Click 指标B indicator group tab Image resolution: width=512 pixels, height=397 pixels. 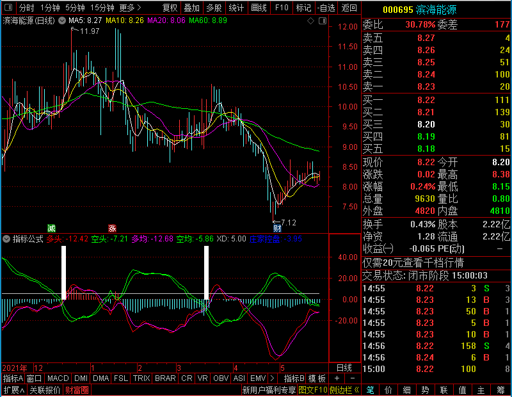pos(294,378)
